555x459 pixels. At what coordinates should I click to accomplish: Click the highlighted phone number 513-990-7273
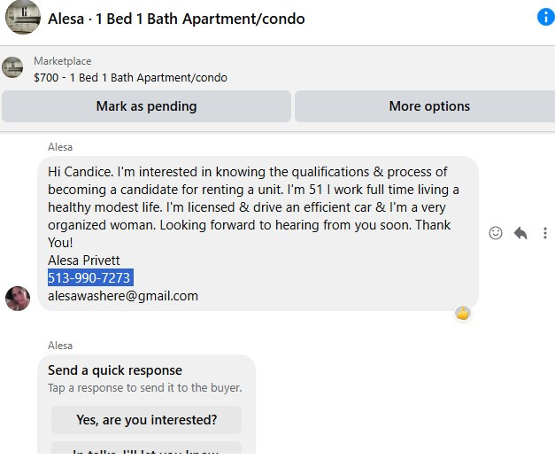point(89,277)
